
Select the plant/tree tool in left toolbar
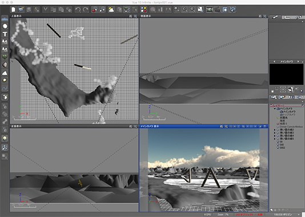[x=5, y=57]
